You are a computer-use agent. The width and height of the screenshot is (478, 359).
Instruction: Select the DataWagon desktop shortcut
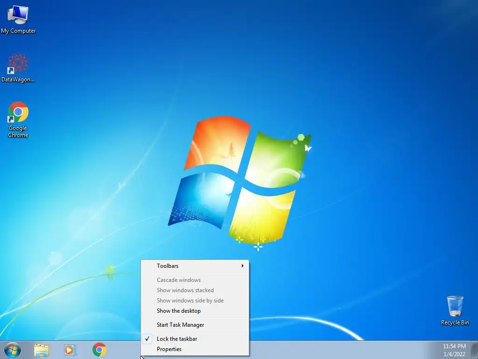tap(18, 68)
